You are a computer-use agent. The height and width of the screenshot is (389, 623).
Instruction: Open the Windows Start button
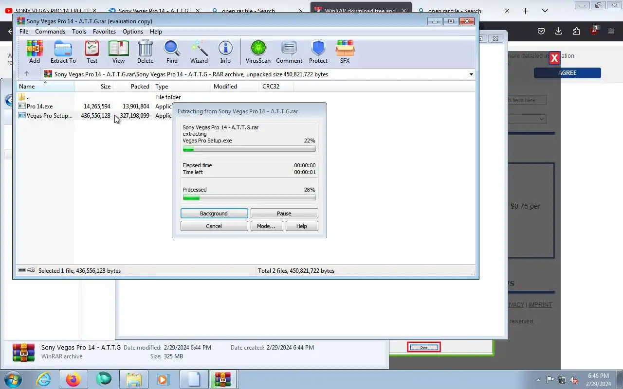click(13, 379)
